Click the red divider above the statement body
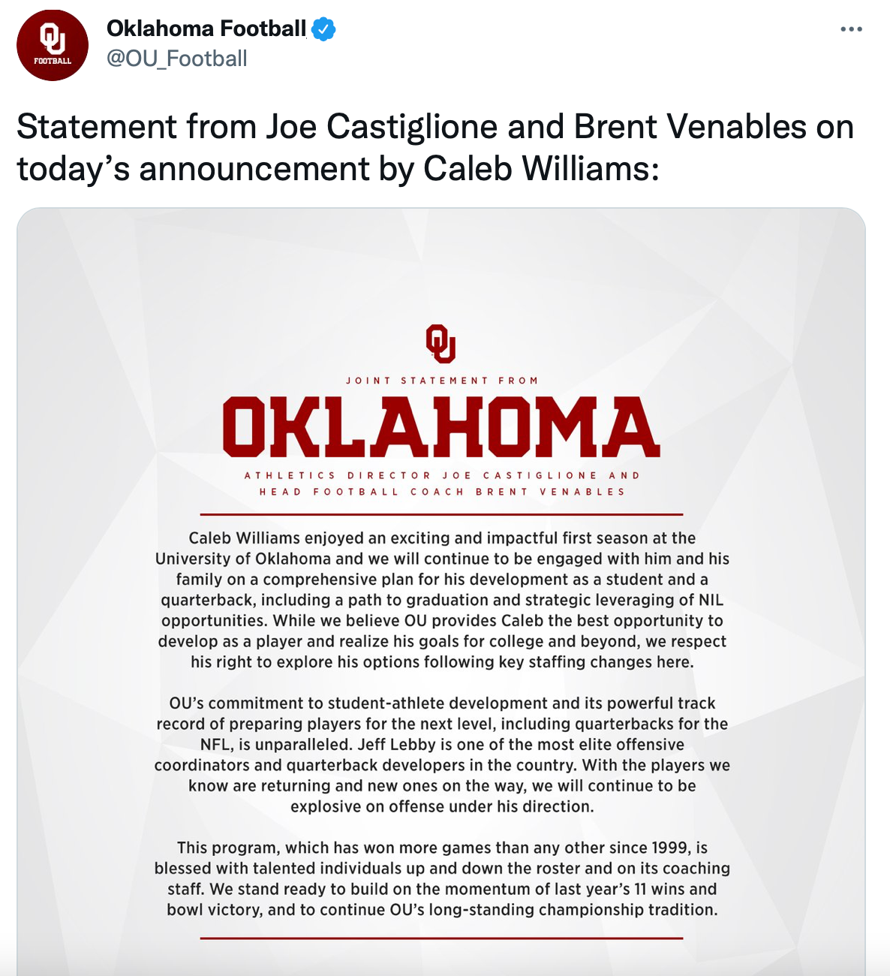Viewport: 890px width, 976px height. [442, 514]
